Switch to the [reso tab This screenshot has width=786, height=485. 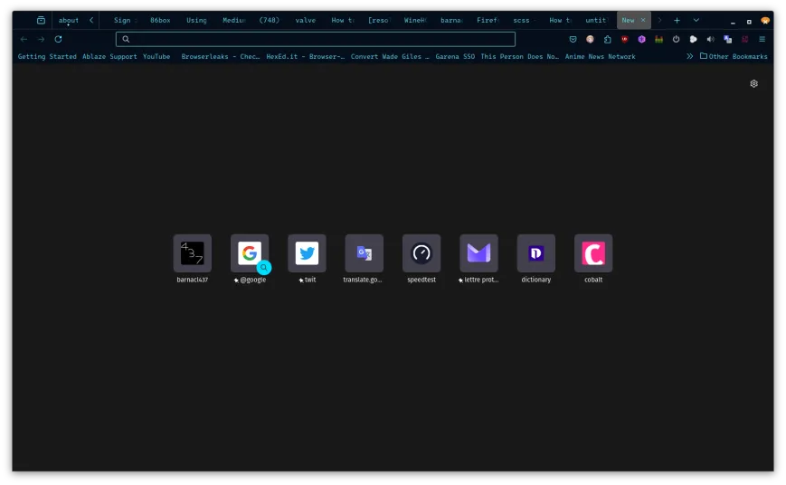coord(379,21)
